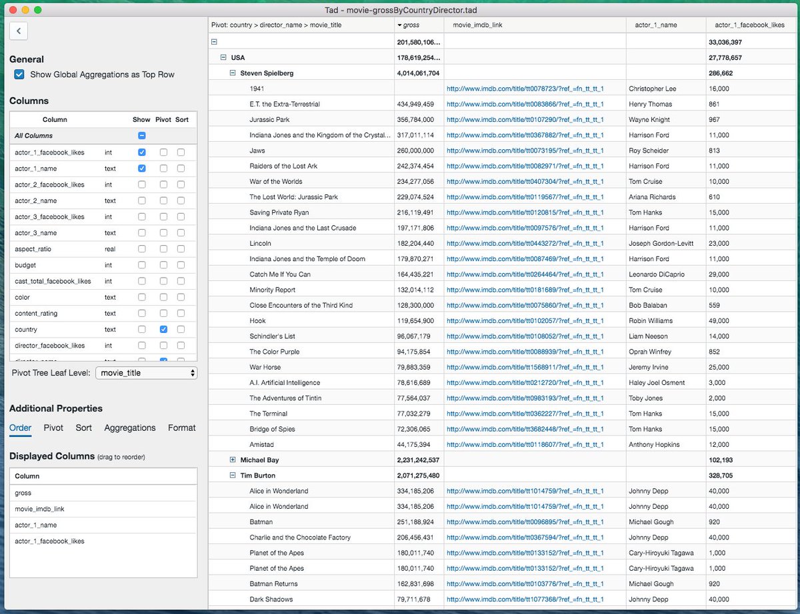Collapse the root pivot row minus icon
Viewport: 800px width, 614px height.
[214, 42]
